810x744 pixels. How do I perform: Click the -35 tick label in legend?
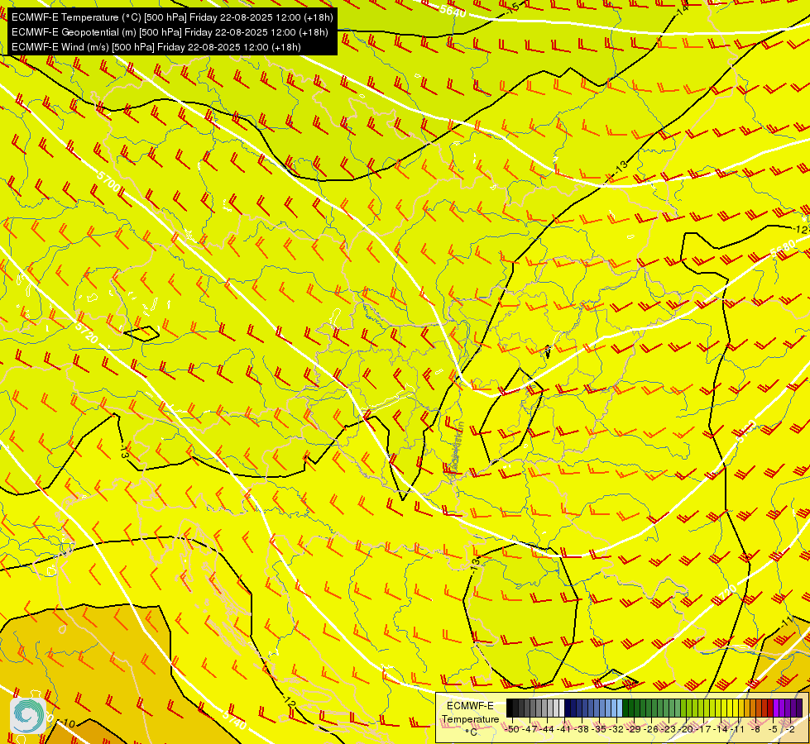click(x=599, y=729)
